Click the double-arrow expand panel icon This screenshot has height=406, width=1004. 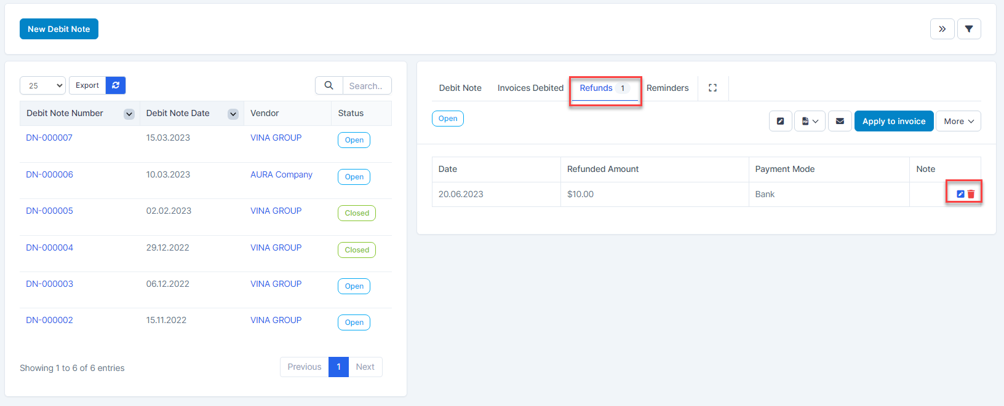pos(942,29)
